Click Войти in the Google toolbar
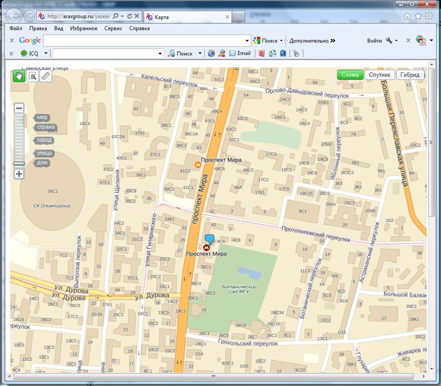441x386 pixels. (374, 41)
